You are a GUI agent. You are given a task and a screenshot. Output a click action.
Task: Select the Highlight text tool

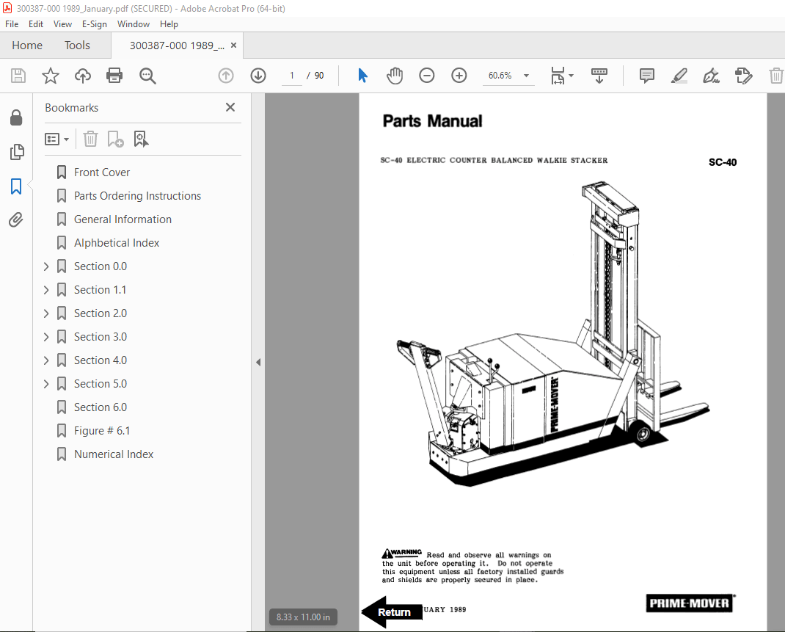(x=679, y=75)
